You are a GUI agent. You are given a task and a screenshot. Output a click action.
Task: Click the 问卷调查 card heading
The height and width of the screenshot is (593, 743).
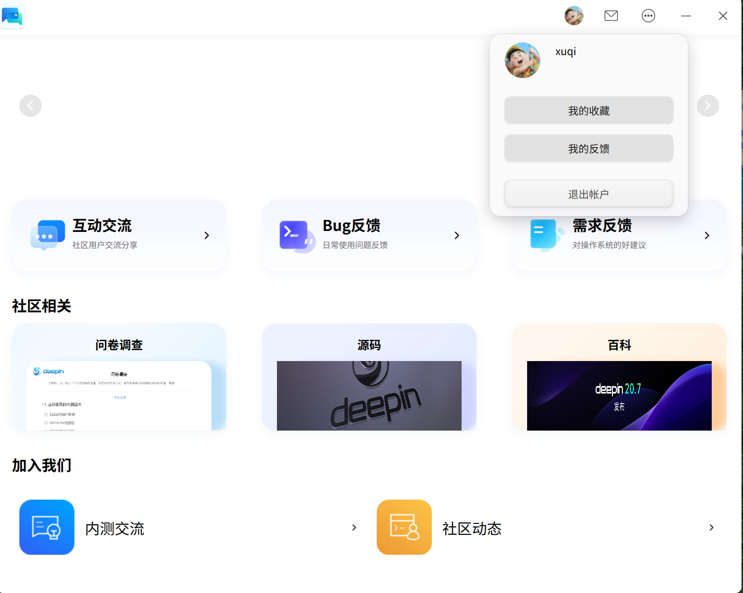coord(119,345)
